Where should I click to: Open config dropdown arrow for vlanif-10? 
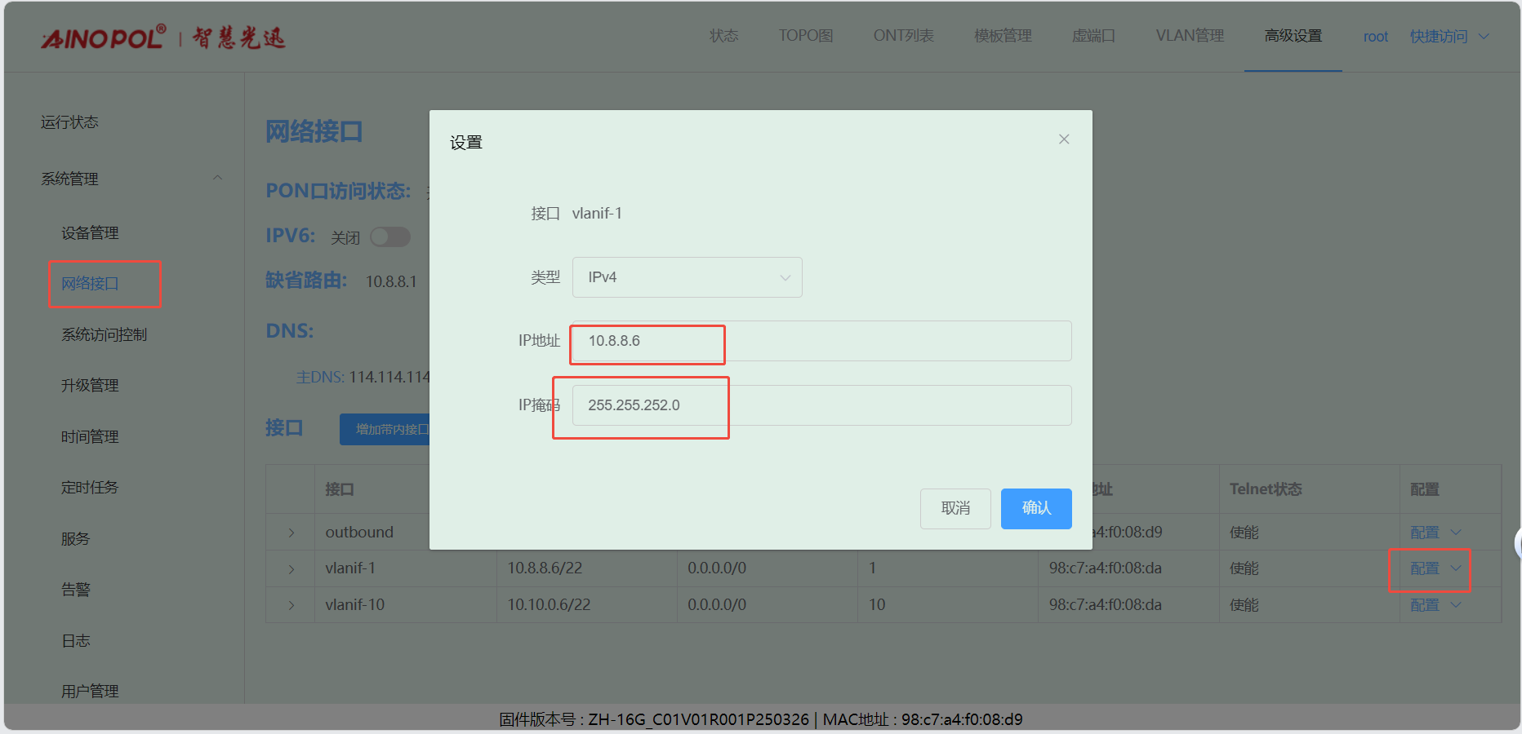[1456, 605]
